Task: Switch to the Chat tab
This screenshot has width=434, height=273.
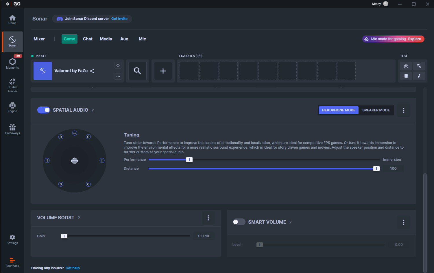Action: (x=88, y=39)
